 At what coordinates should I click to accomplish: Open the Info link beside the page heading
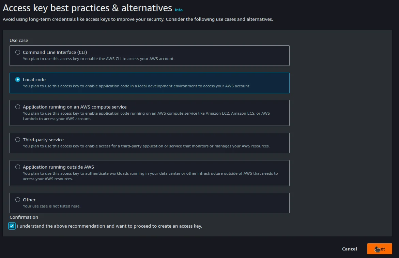click(x=179, y=10)
